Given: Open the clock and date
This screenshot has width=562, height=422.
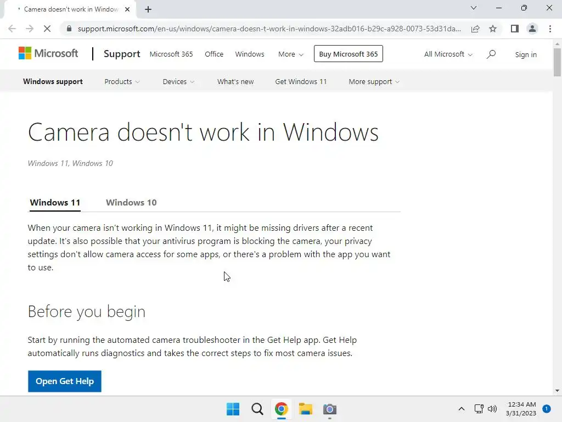Looking at the screenshot, I should 521,409.
